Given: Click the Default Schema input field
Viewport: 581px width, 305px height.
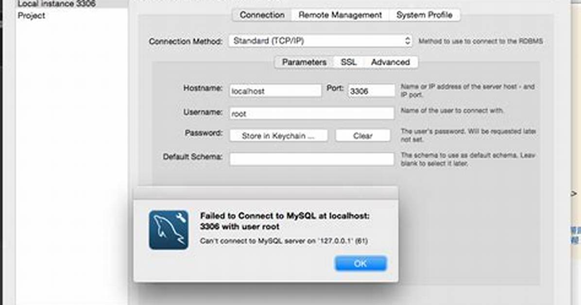Looking at the screenshot, I should pos(311,159).
